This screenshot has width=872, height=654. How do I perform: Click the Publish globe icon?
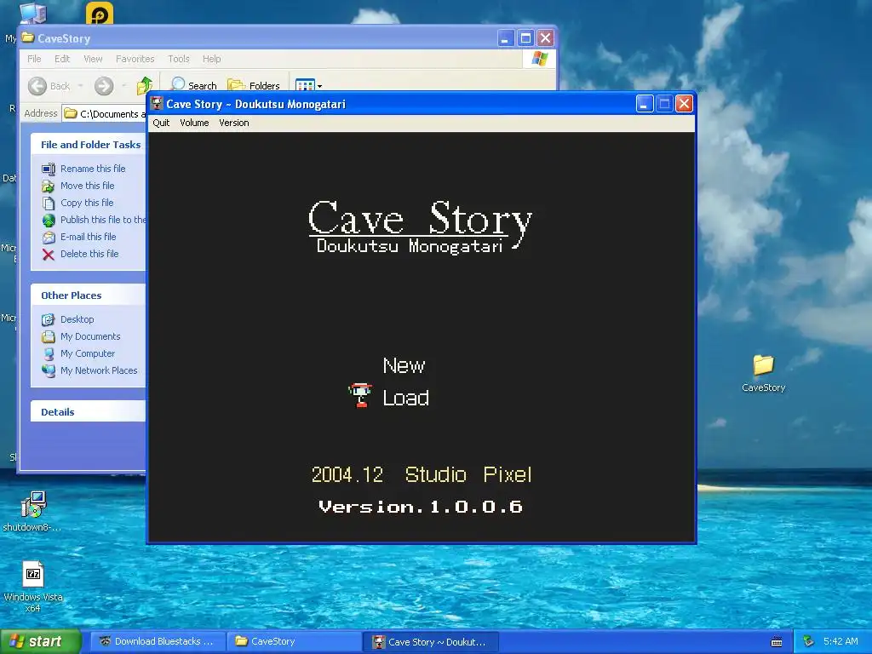pos(49,221)
